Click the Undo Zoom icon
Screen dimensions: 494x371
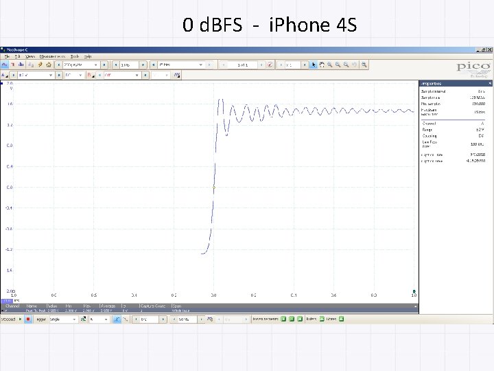point(355,65)
